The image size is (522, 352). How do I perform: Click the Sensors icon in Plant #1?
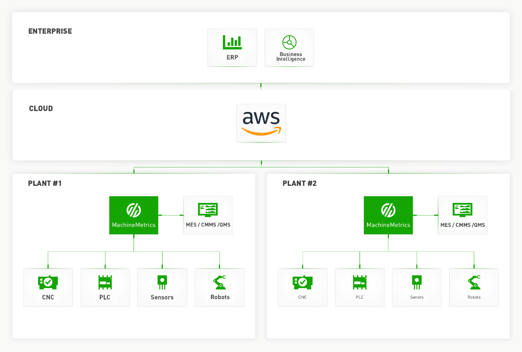162,282
